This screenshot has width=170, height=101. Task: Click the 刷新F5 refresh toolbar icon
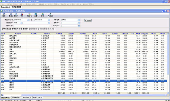[16, 15]
